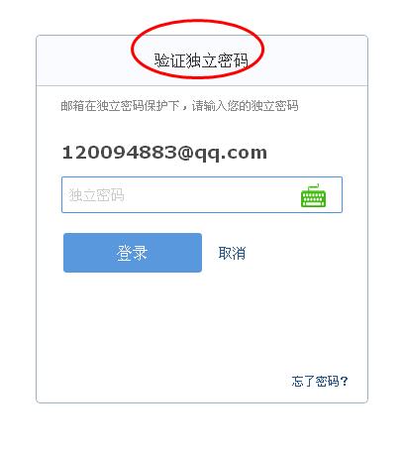Click the 消 character in the cancel link
The image size is (404, 455).
point(239,253)
